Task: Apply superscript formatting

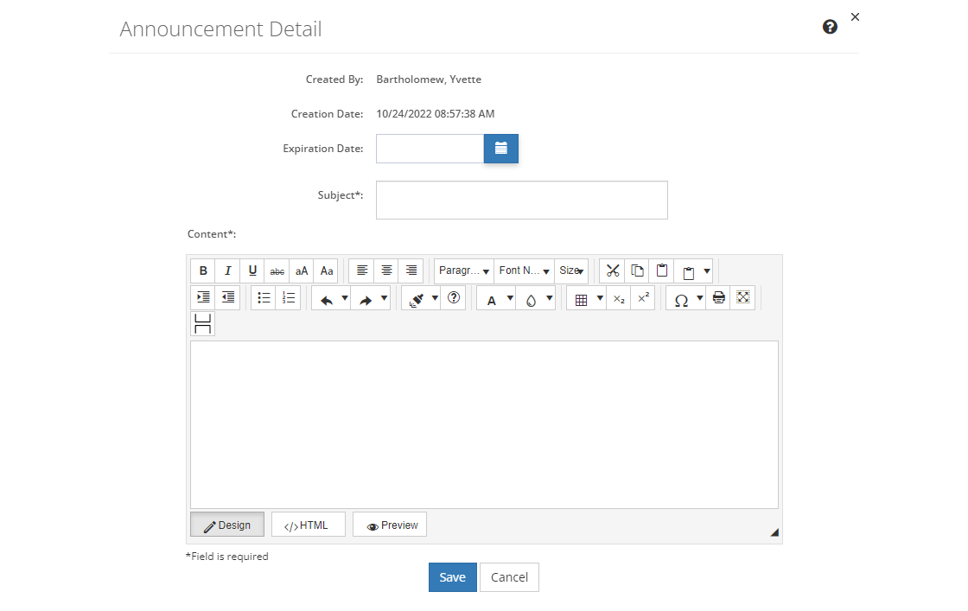Action: [643, 298]
